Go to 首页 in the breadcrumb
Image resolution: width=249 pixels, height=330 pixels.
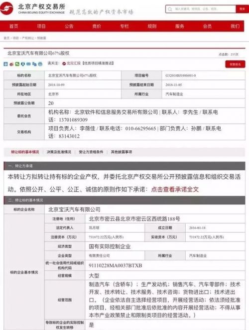pos(6,38)
